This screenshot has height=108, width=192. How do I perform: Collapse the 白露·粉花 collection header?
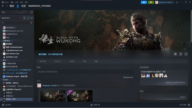point(7,41)
